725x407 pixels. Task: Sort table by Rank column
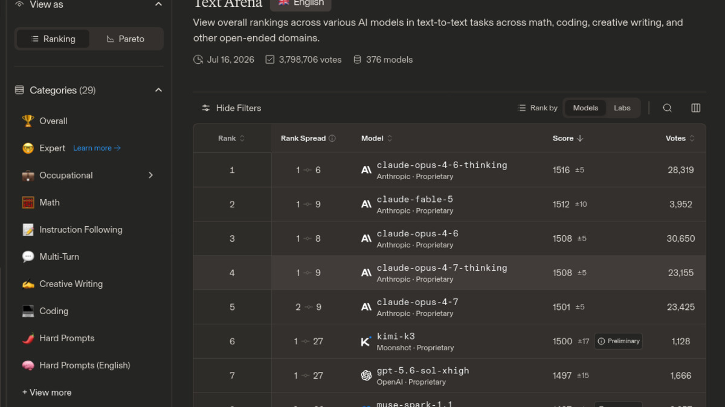click(x=231, y=138)
